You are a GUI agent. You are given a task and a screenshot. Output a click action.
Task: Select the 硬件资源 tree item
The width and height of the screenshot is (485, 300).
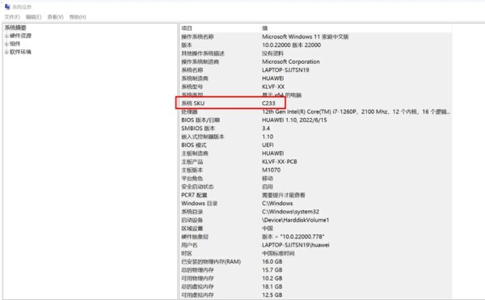(20, 36)
